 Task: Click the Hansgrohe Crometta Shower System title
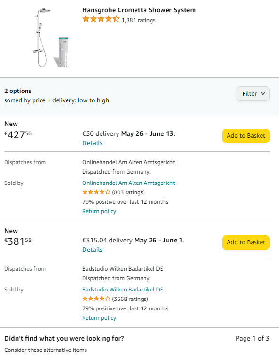point(139,10)
